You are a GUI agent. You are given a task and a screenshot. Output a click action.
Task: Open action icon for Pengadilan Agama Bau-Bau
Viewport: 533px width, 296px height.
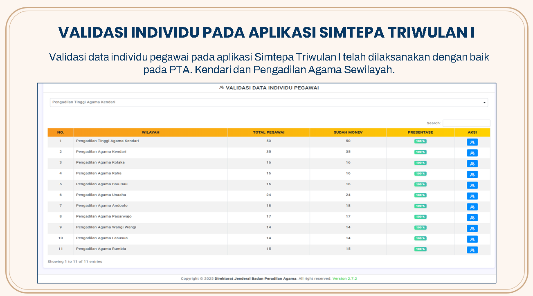472,185
